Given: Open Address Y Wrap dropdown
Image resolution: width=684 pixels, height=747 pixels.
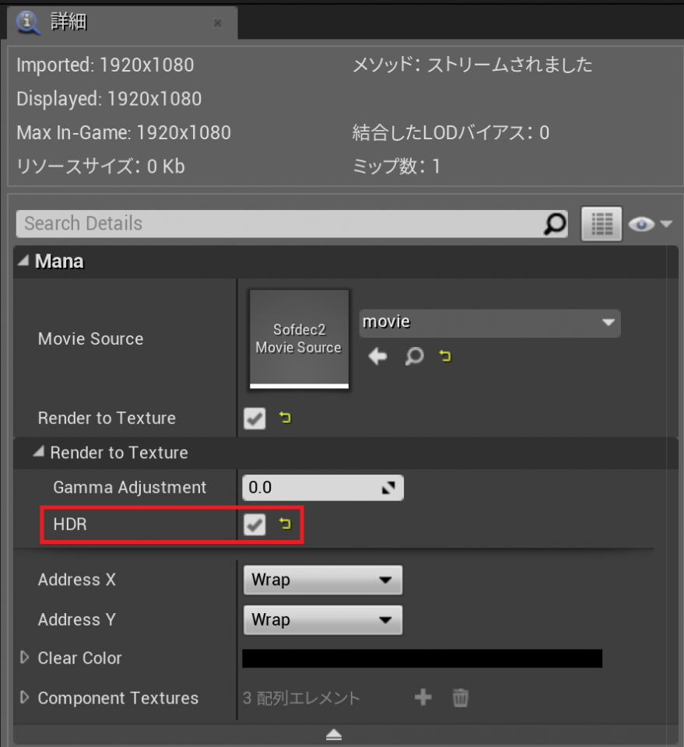Looking at the screenshot, I should point(323,620).
